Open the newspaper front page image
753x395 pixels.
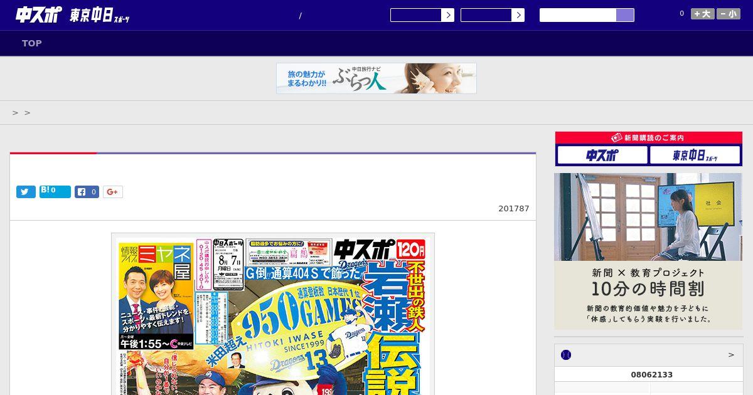273,314
